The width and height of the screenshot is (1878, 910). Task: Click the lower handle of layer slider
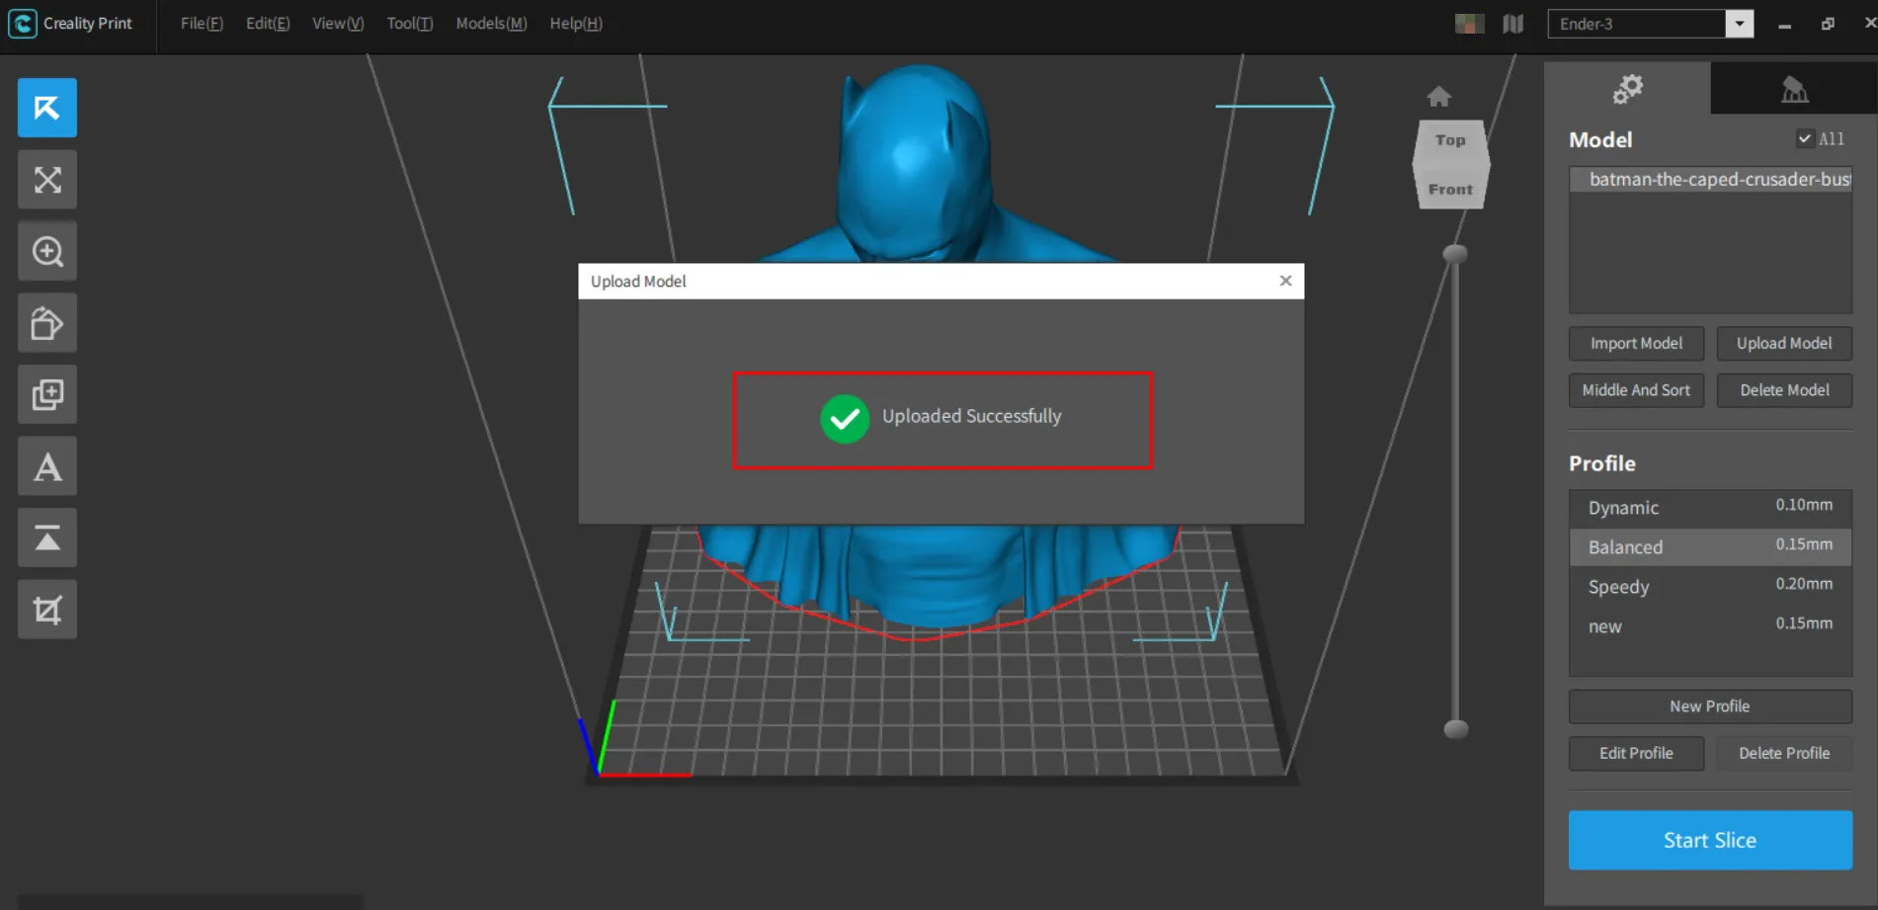click(1456, 729)
